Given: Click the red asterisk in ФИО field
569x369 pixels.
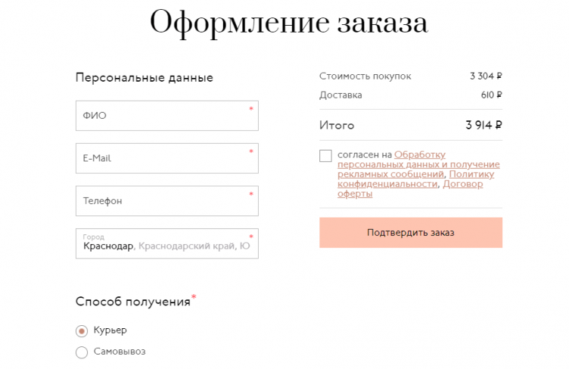Looking at the screenshot, I should [250, 109].
